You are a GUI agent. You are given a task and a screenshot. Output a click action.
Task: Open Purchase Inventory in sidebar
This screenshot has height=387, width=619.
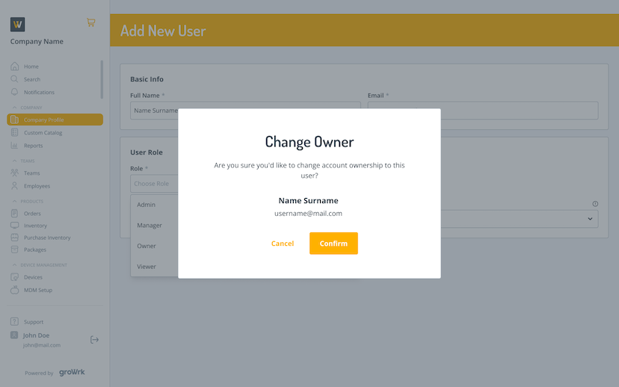(x=47, y=238)
